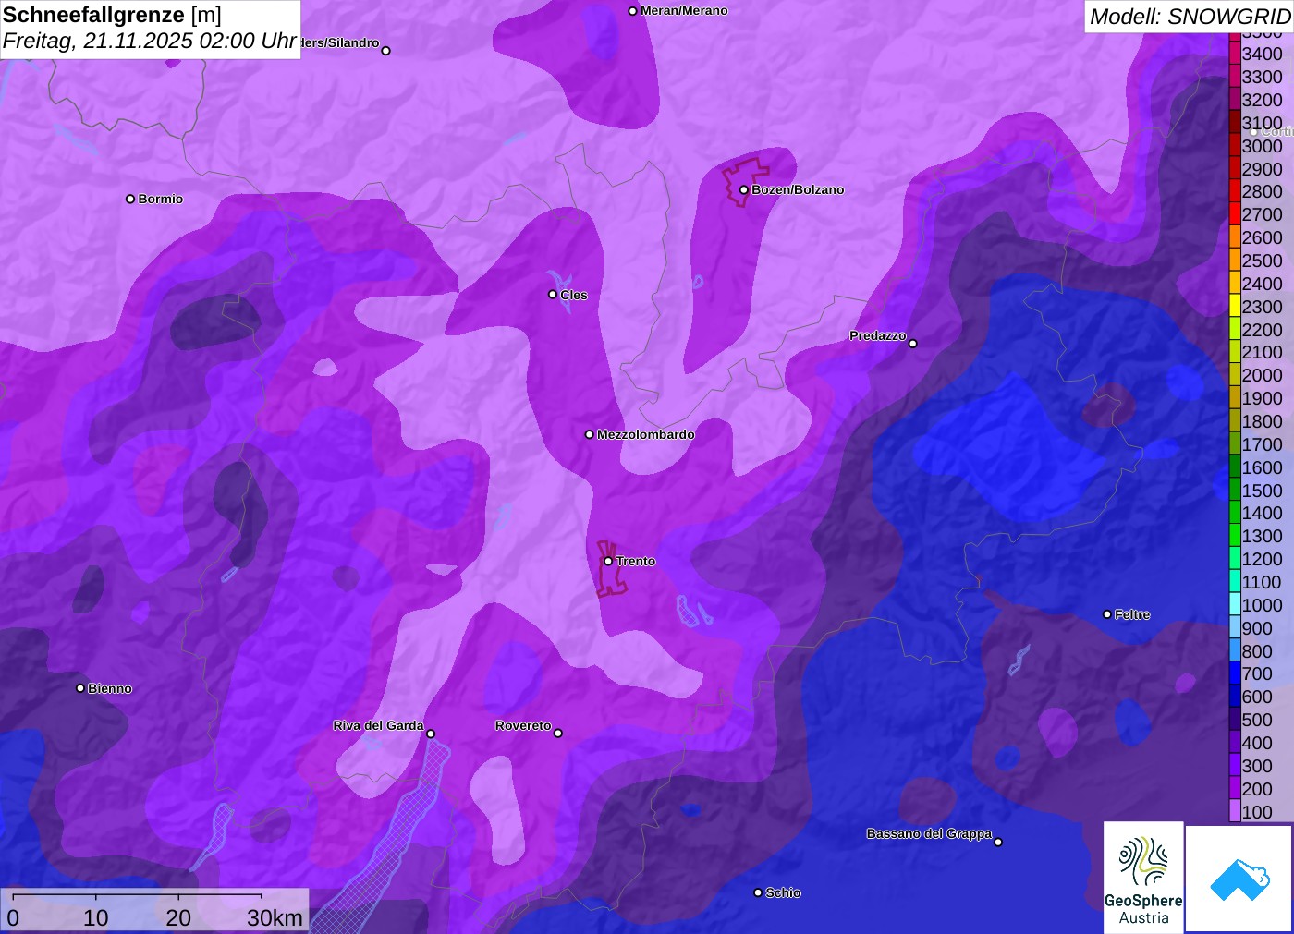Screen dimensions: 1294x934
Task: Click the 2300 m yellow legend swatch
Action: point(1235,307)
